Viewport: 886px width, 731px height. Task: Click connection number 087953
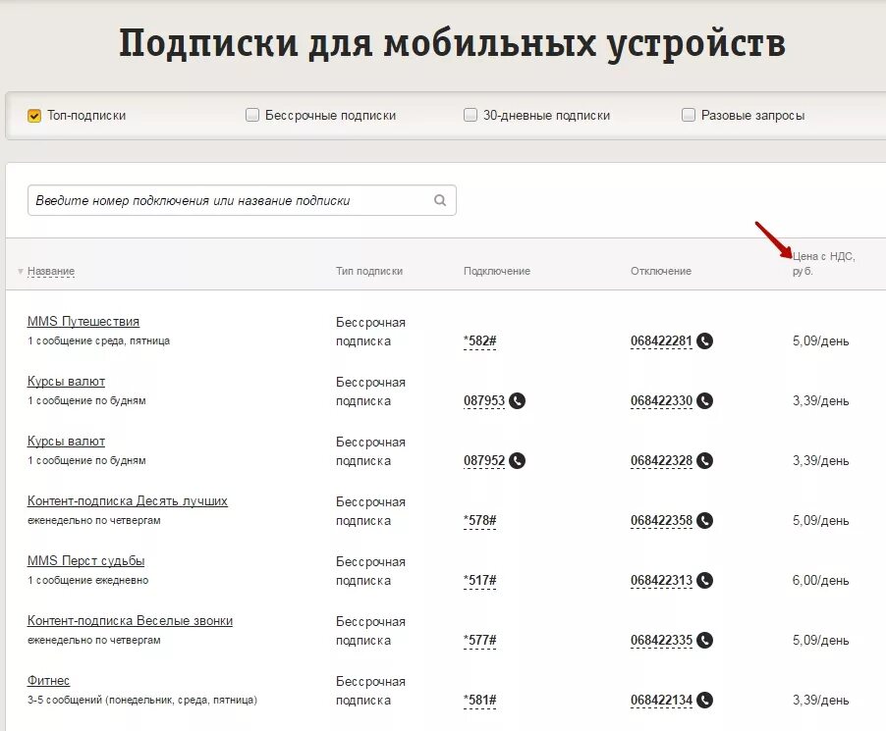483,400
